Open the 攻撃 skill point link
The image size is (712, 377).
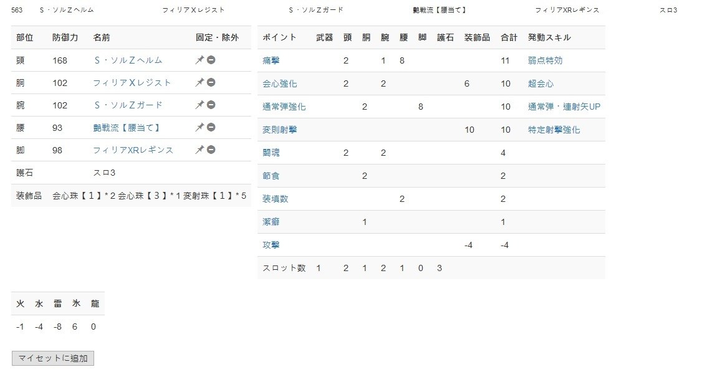[x=271, y=245]
